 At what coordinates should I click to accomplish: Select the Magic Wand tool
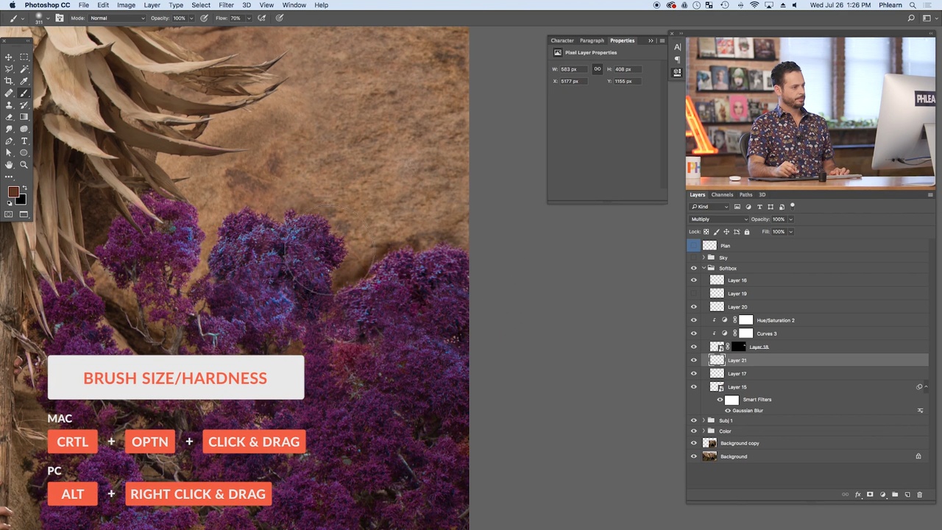pos(24,69)
